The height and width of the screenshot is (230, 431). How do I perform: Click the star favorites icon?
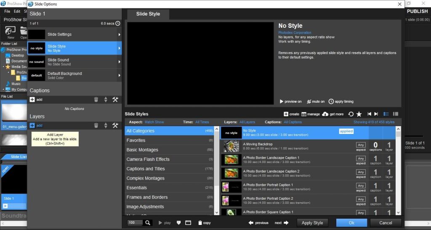click(x=359, y=114)
